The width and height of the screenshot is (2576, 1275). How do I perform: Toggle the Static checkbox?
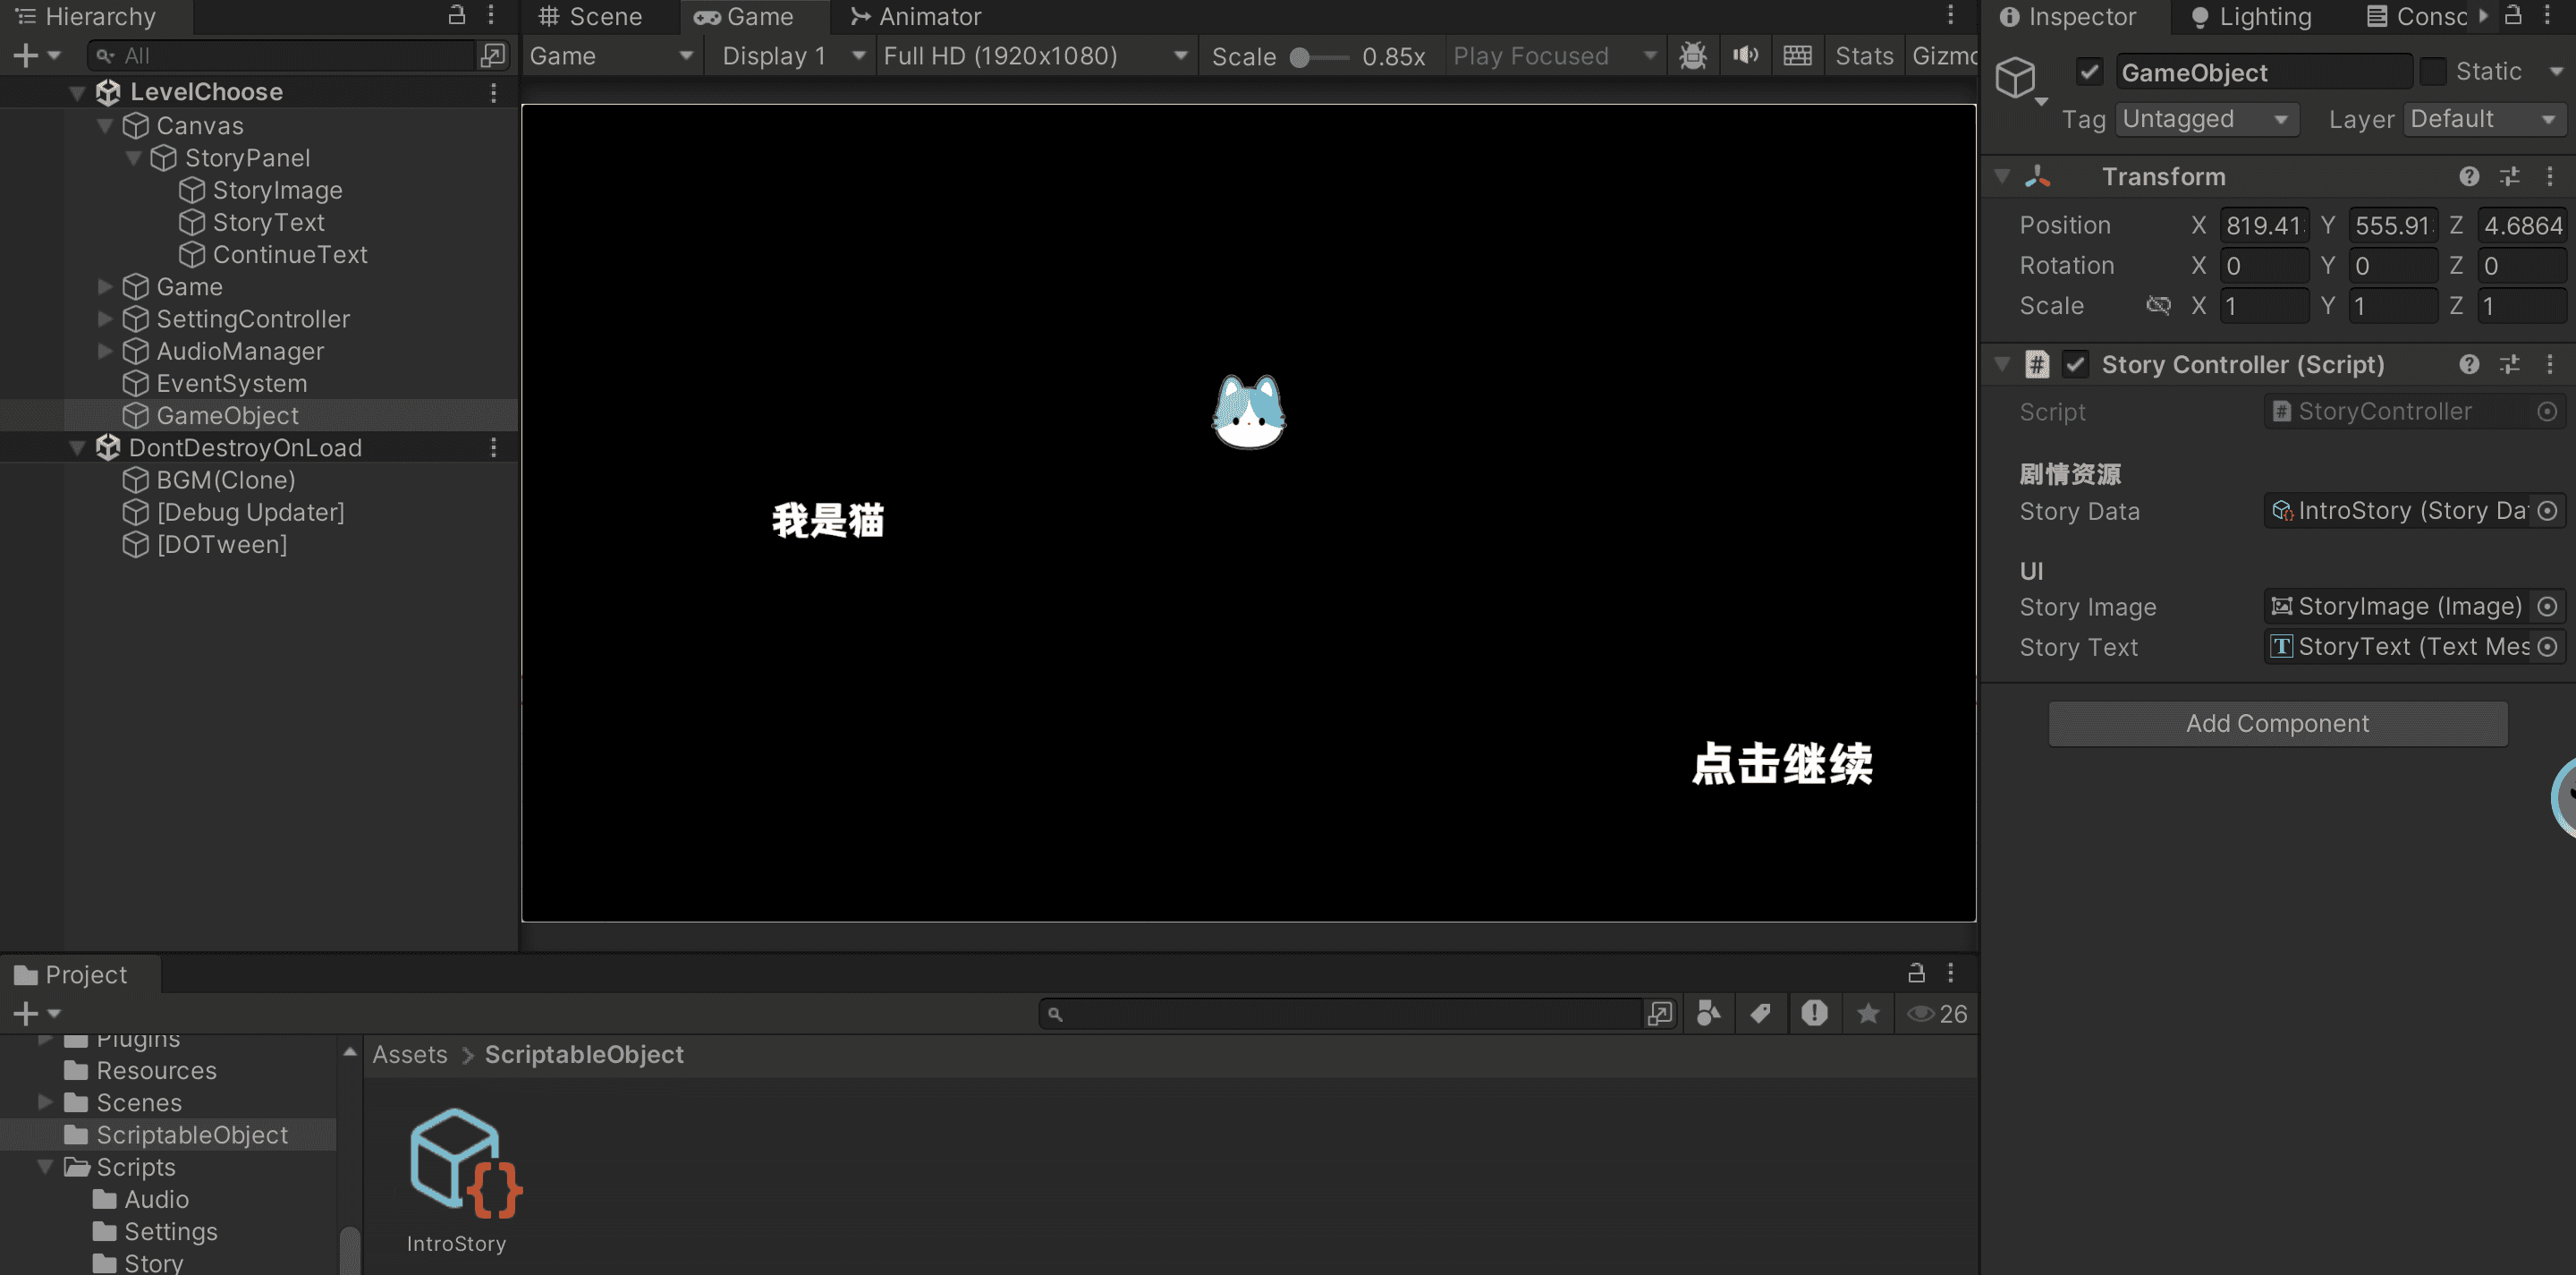tap(2432, 72)
